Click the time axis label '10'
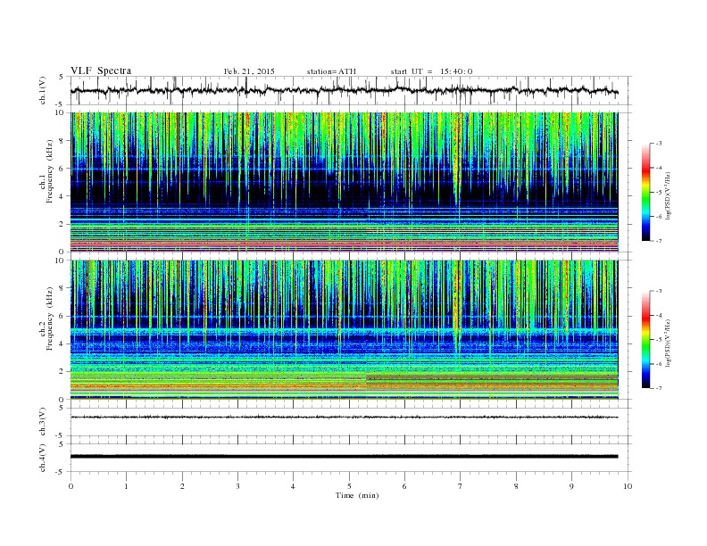 tap(628, 486)
